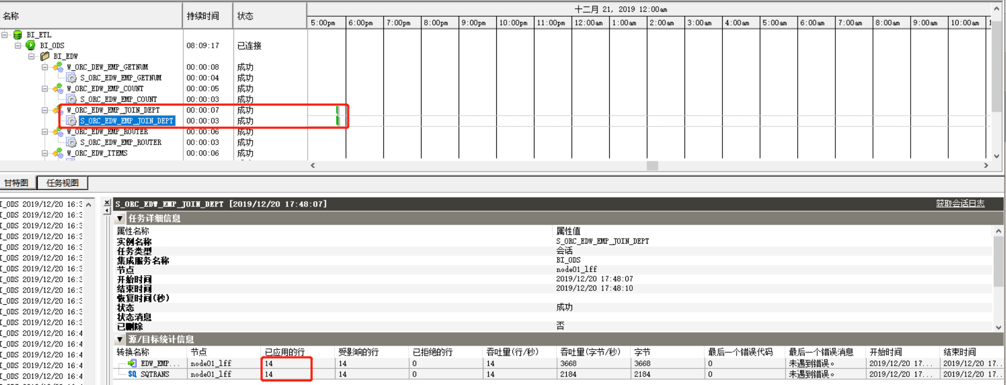Image resolution: width=1006 pixels, height=385 pixels.
Task: Click the 名称 column header
Action: 91,16
